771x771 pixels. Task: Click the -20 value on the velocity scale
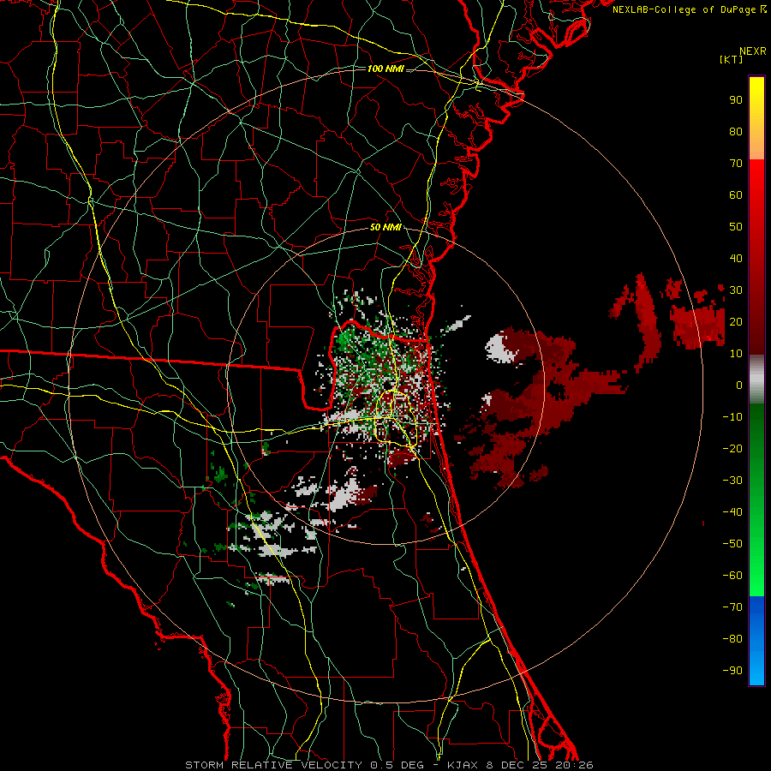point(732,448)
